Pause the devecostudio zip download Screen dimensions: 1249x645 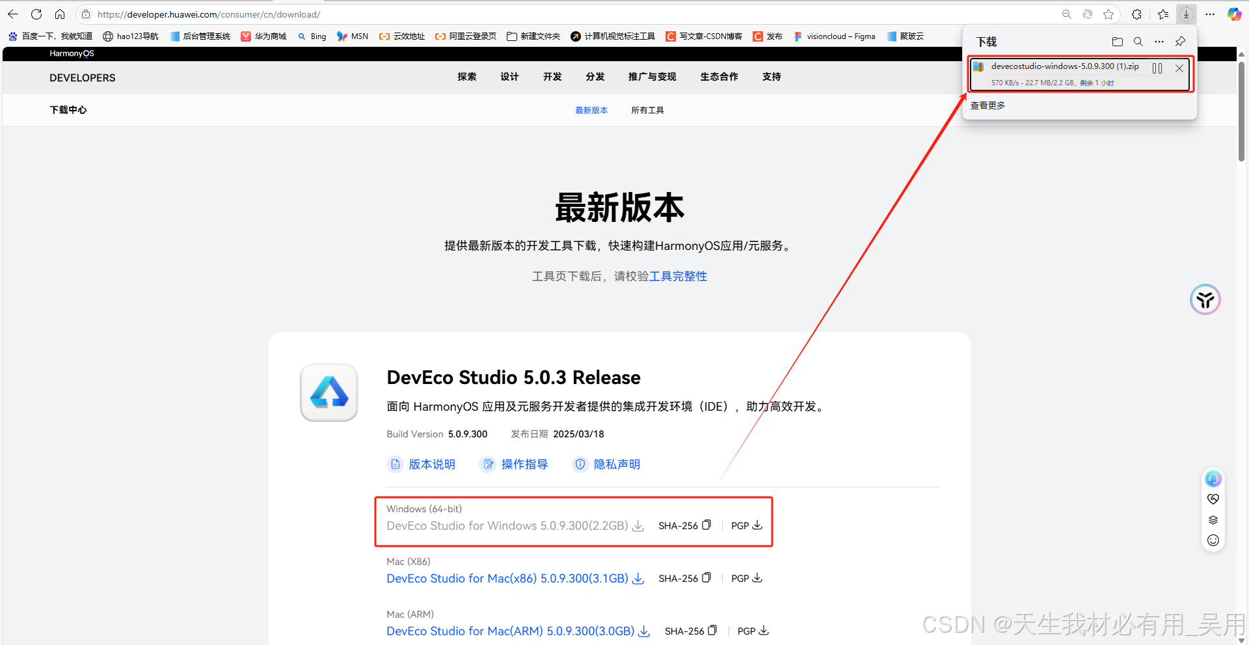(1157, 68)
